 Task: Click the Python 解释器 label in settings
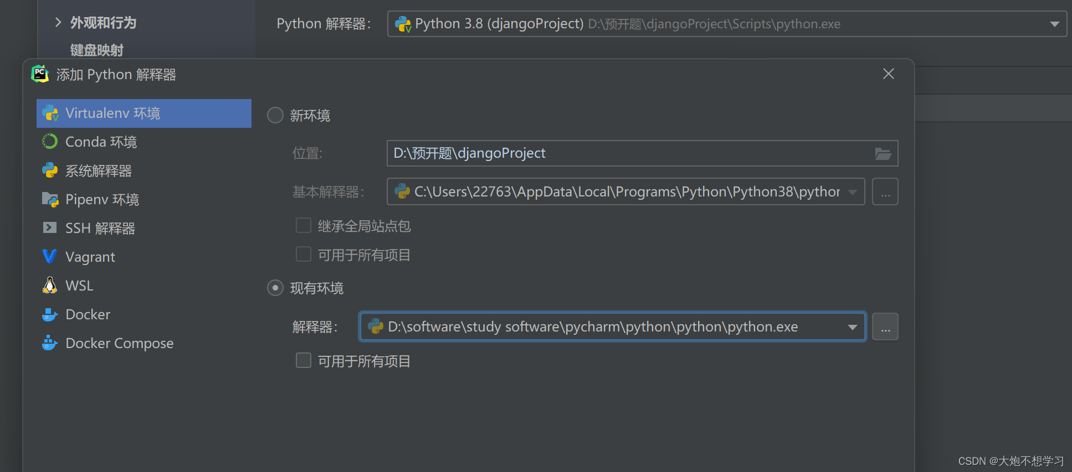[x=324, y=24]
